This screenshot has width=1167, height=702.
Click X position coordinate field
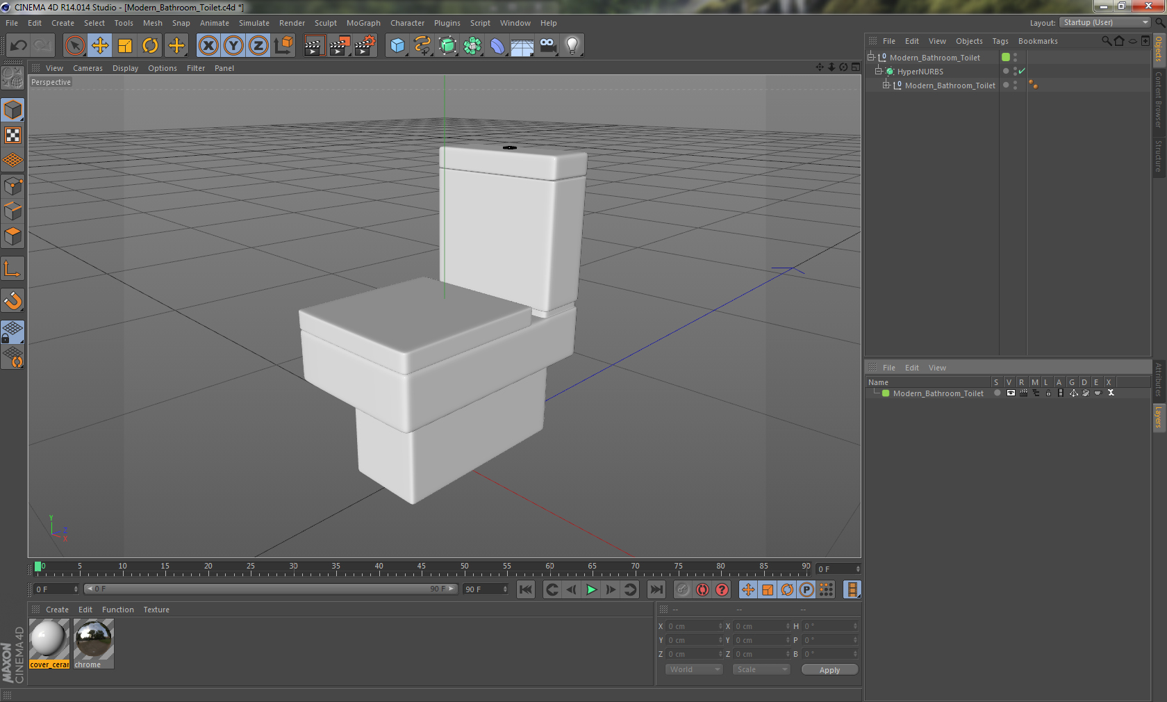[693, 626]
